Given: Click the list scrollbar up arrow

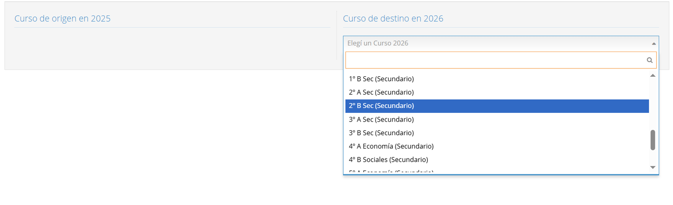Looking at the screenshot, I should (653, 75).
